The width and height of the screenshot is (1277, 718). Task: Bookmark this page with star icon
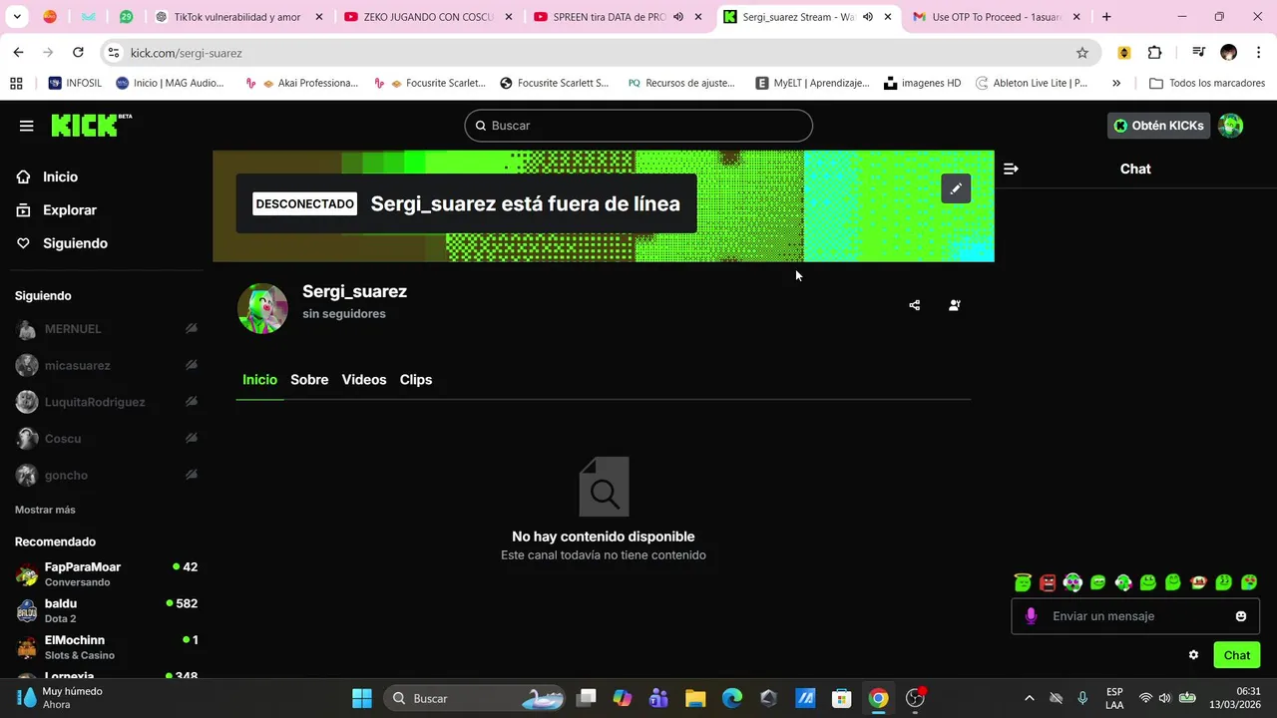[1082, 53]
